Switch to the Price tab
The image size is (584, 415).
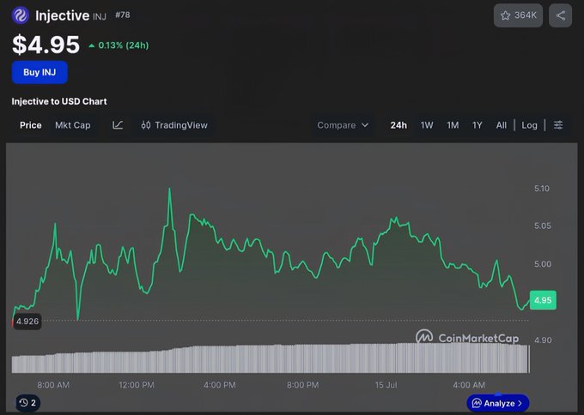31,125
